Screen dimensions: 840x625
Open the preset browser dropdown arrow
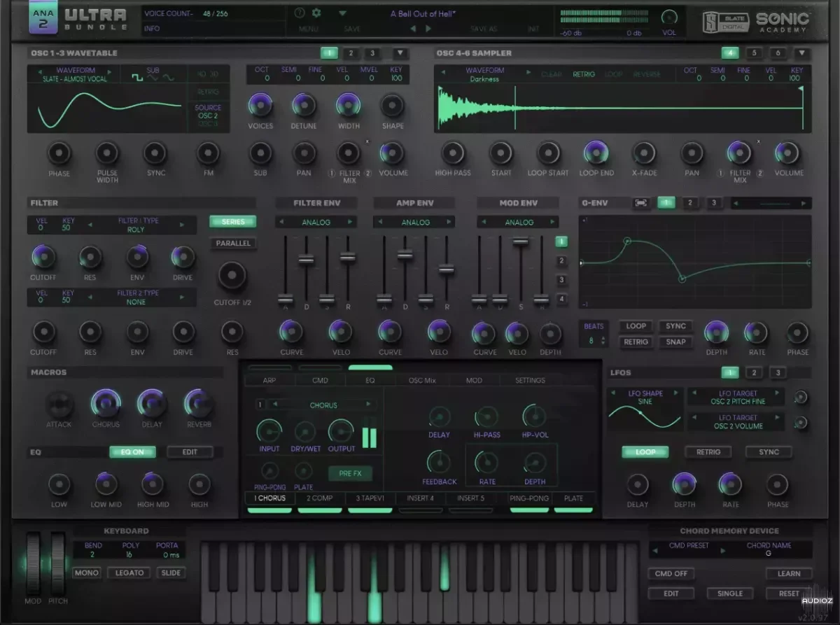click(342, 13)
